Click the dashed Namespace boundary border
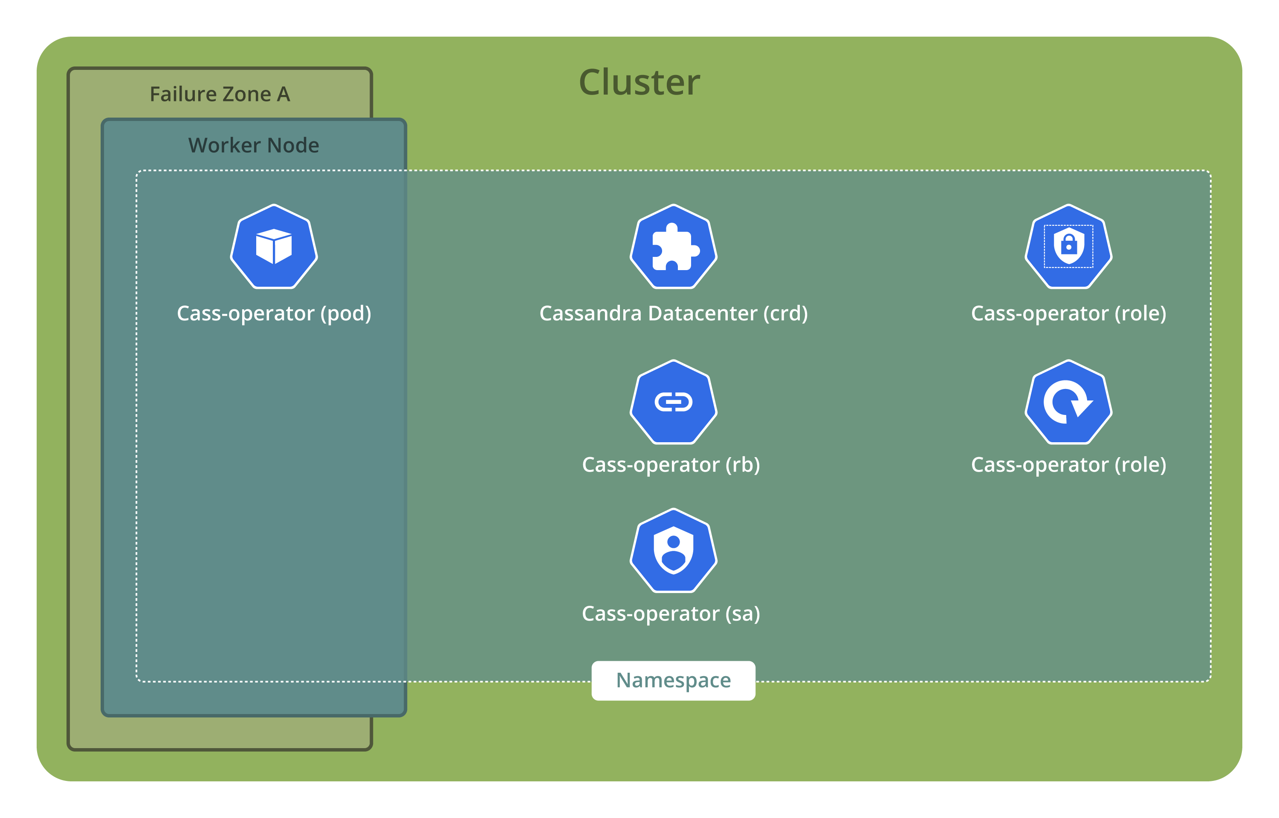This screenshot has width=1279, height=818. tap(850, 170)
